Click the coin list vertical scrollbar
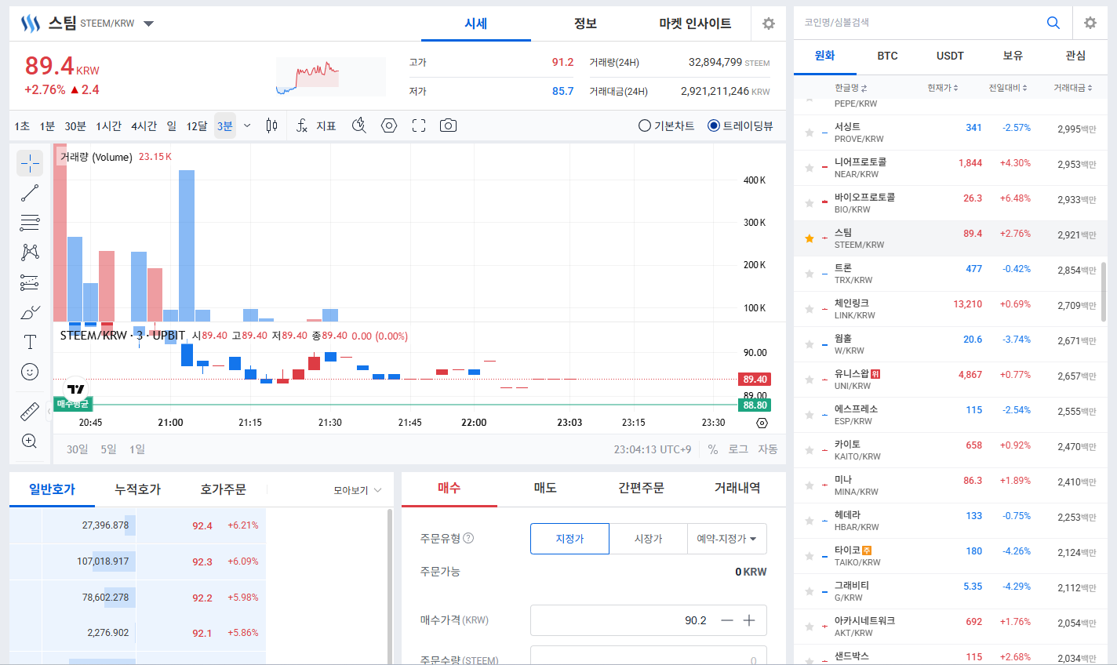This screenshot has width=1117, height=665. pyautogui.click(x=1104, y=292)
